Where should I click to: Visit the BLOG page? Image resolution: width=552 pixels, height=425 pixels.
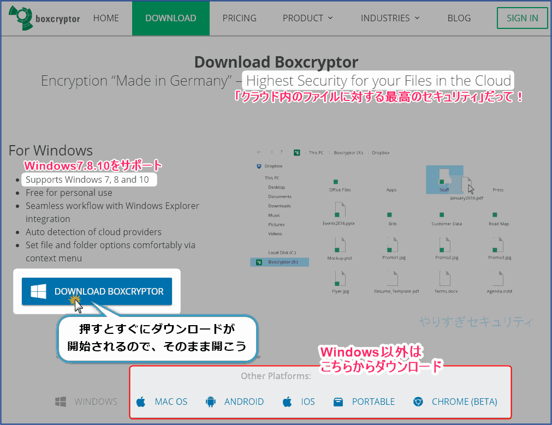459,18
